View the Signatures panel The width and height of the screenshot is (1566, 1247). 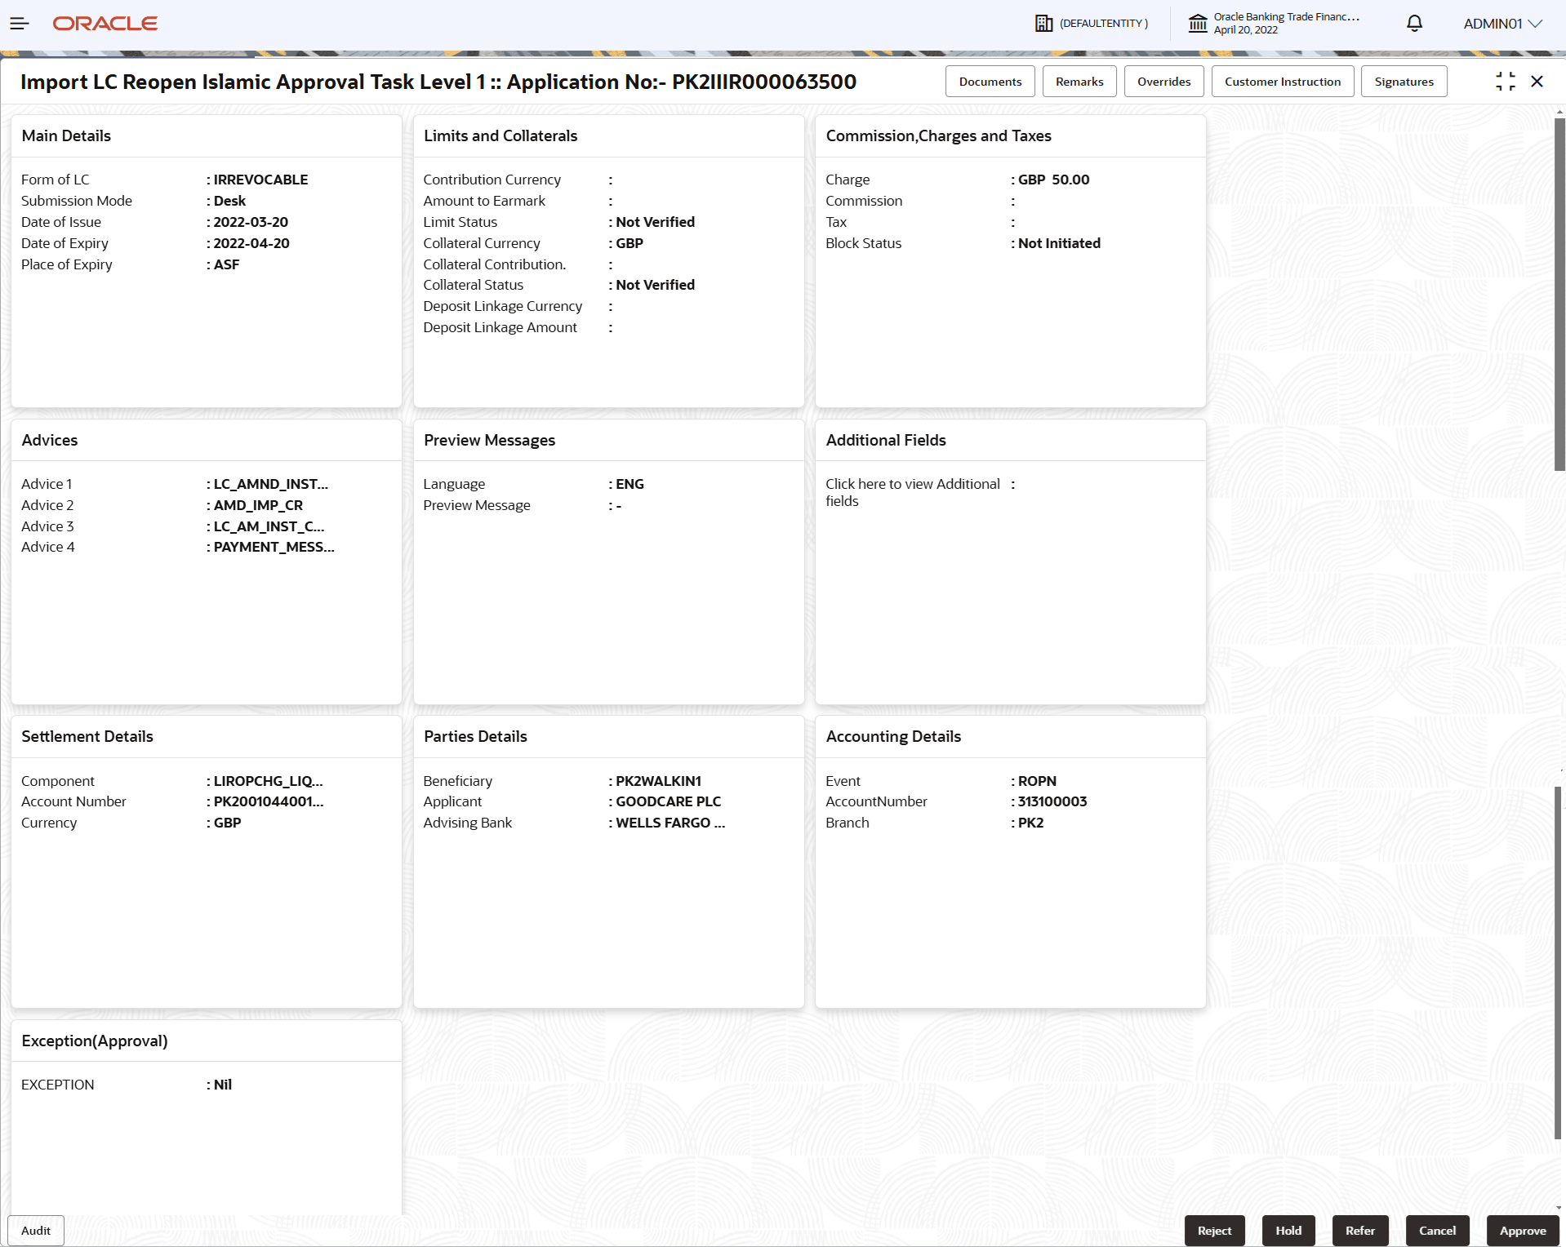(x=1404, y=81)
